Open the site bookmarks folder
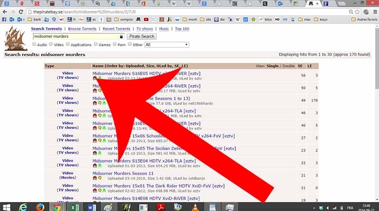Viewport: 379px width, 211px height. [x=206, y=19]
